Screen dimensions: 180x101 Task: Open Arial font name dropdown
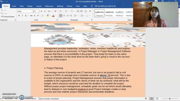point(32,11)
